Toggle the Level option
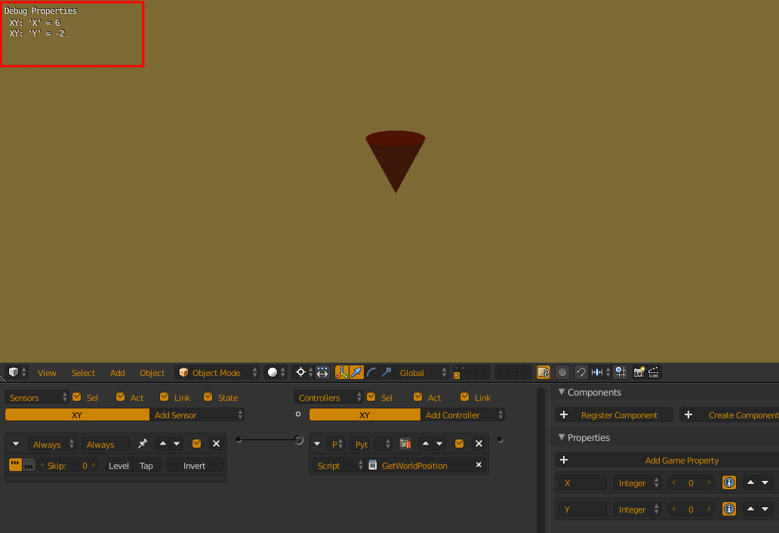This screenshot has width=779, height=533. (119, 466)
